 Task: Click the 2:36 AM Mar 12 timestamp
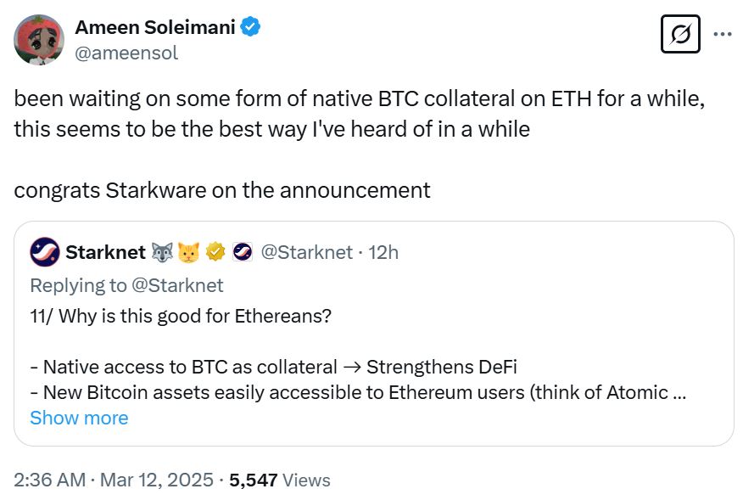coord(114,480)
